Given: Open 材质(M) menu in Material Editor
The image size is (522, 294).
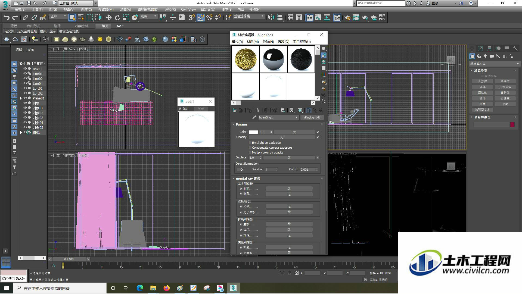Looking at the screenshot, I should click(x=253, y=42).
